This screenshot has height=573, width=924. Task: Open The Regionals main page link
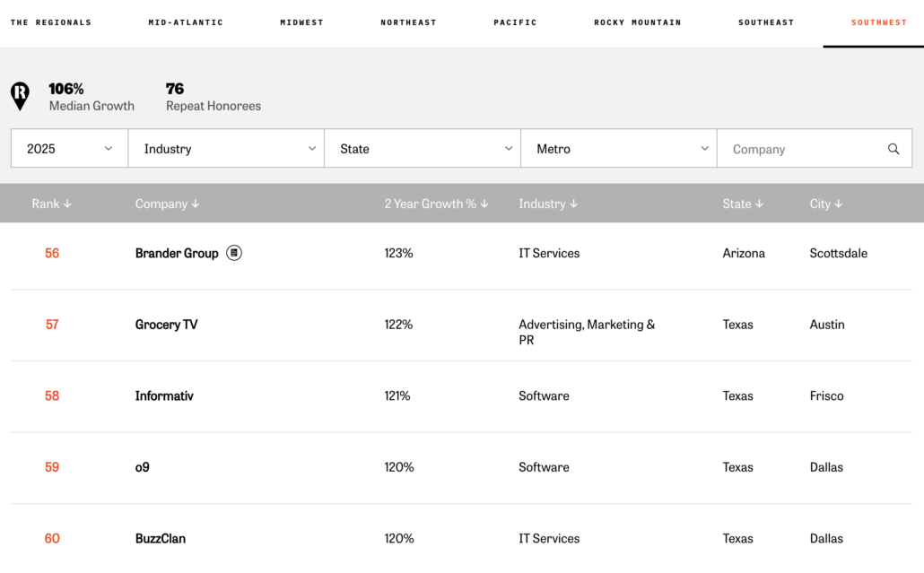(x=51, y=22)
